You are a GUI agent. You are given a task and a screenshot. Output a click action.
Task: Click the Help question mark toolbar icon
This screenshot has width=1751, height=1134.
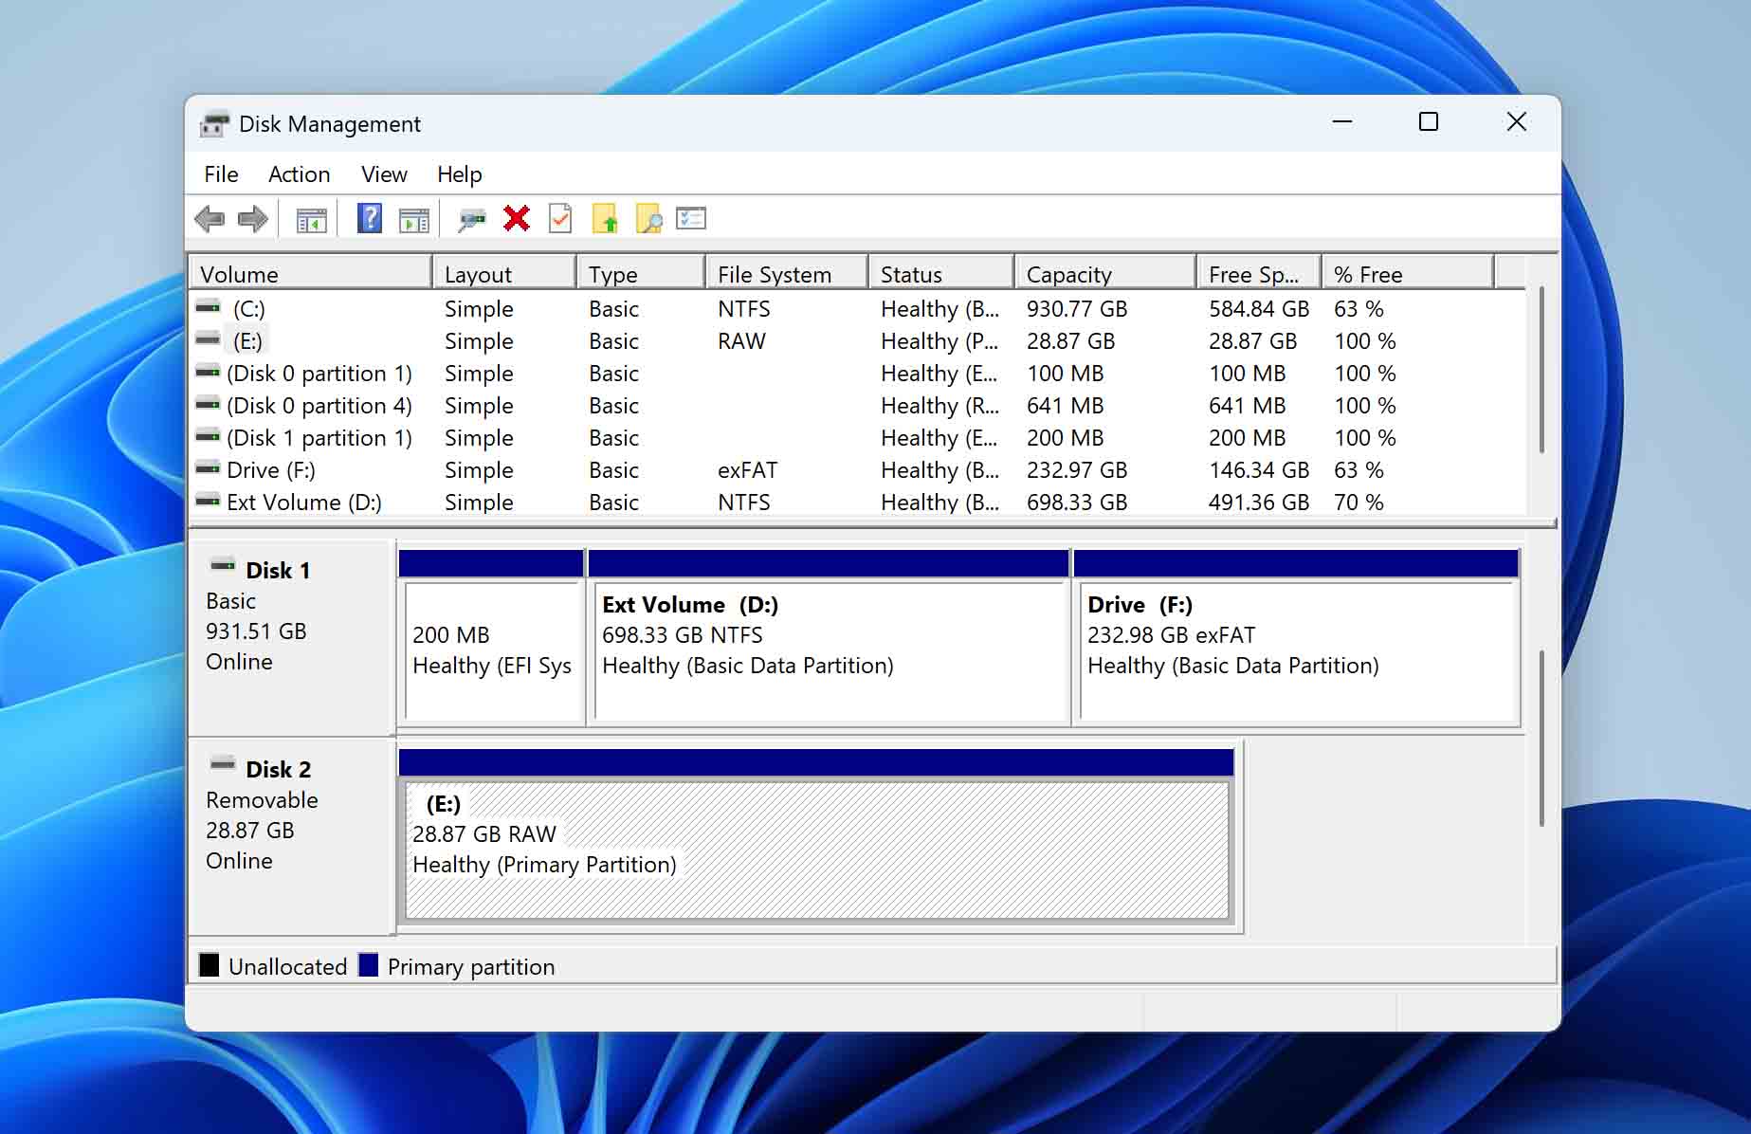[x=368, y=218]
